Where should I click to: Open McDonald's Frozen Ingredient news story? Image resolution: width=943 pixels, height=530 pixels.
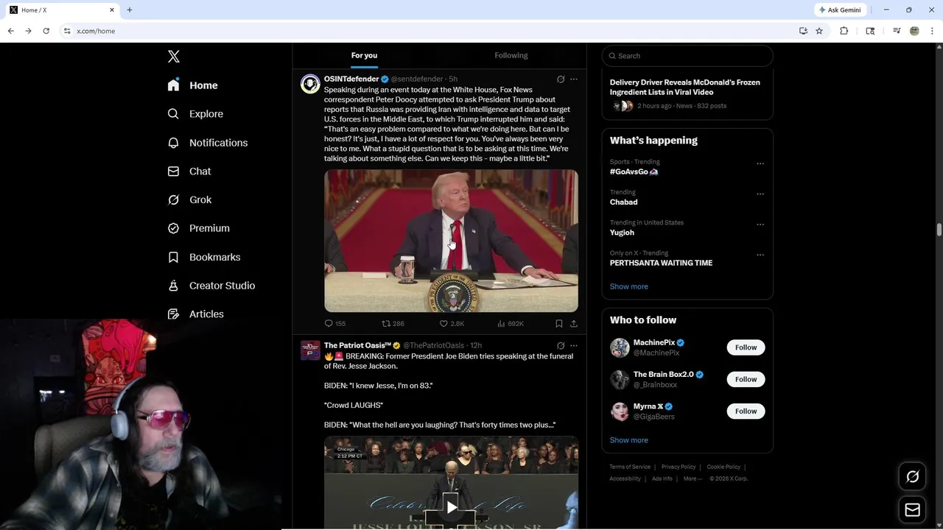[684, 87]
